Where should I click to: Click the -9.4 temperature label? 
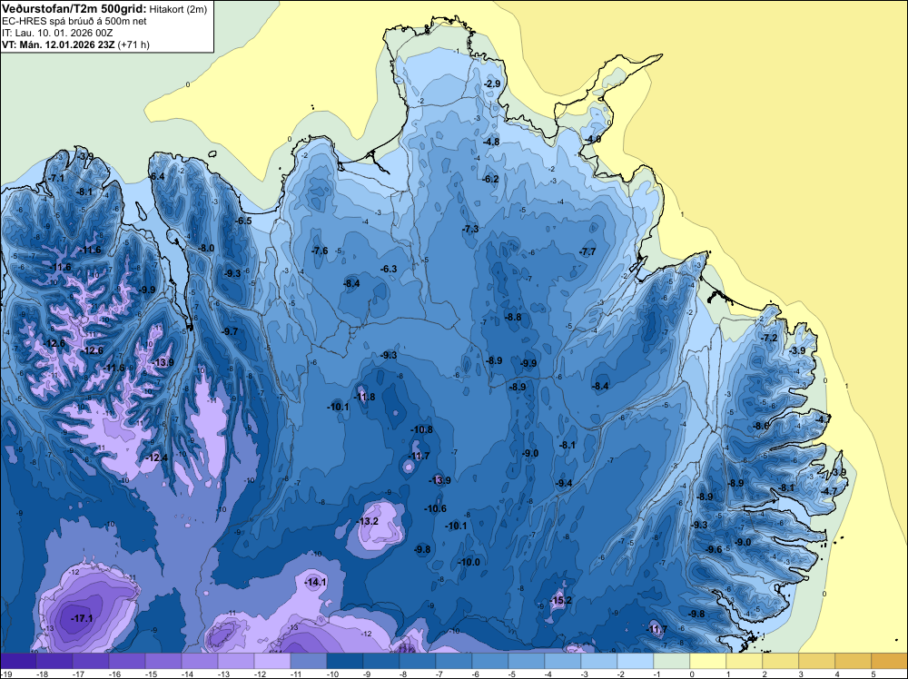pyautogui.click(x=564, y=483)
